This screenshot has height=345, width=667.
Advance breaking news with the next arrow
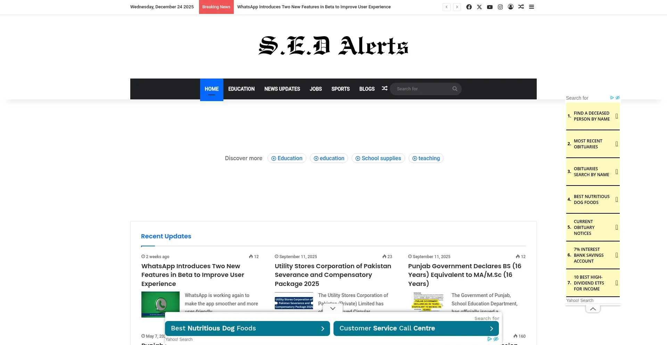457,7
